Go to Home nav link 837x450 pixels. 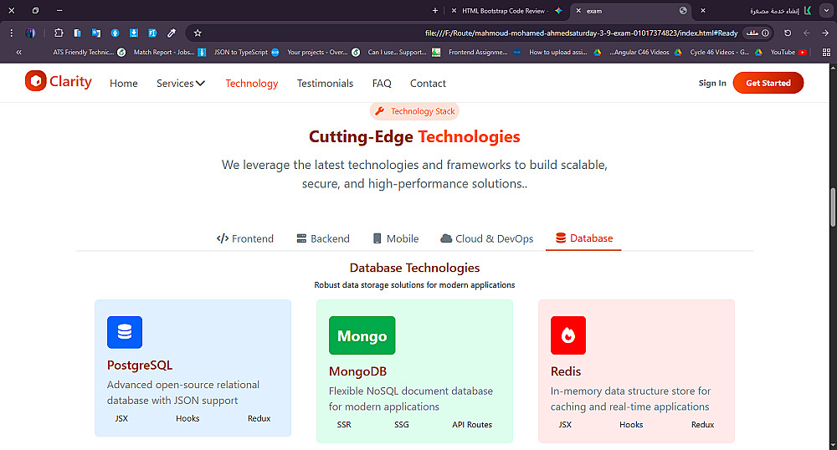point(123,83)
